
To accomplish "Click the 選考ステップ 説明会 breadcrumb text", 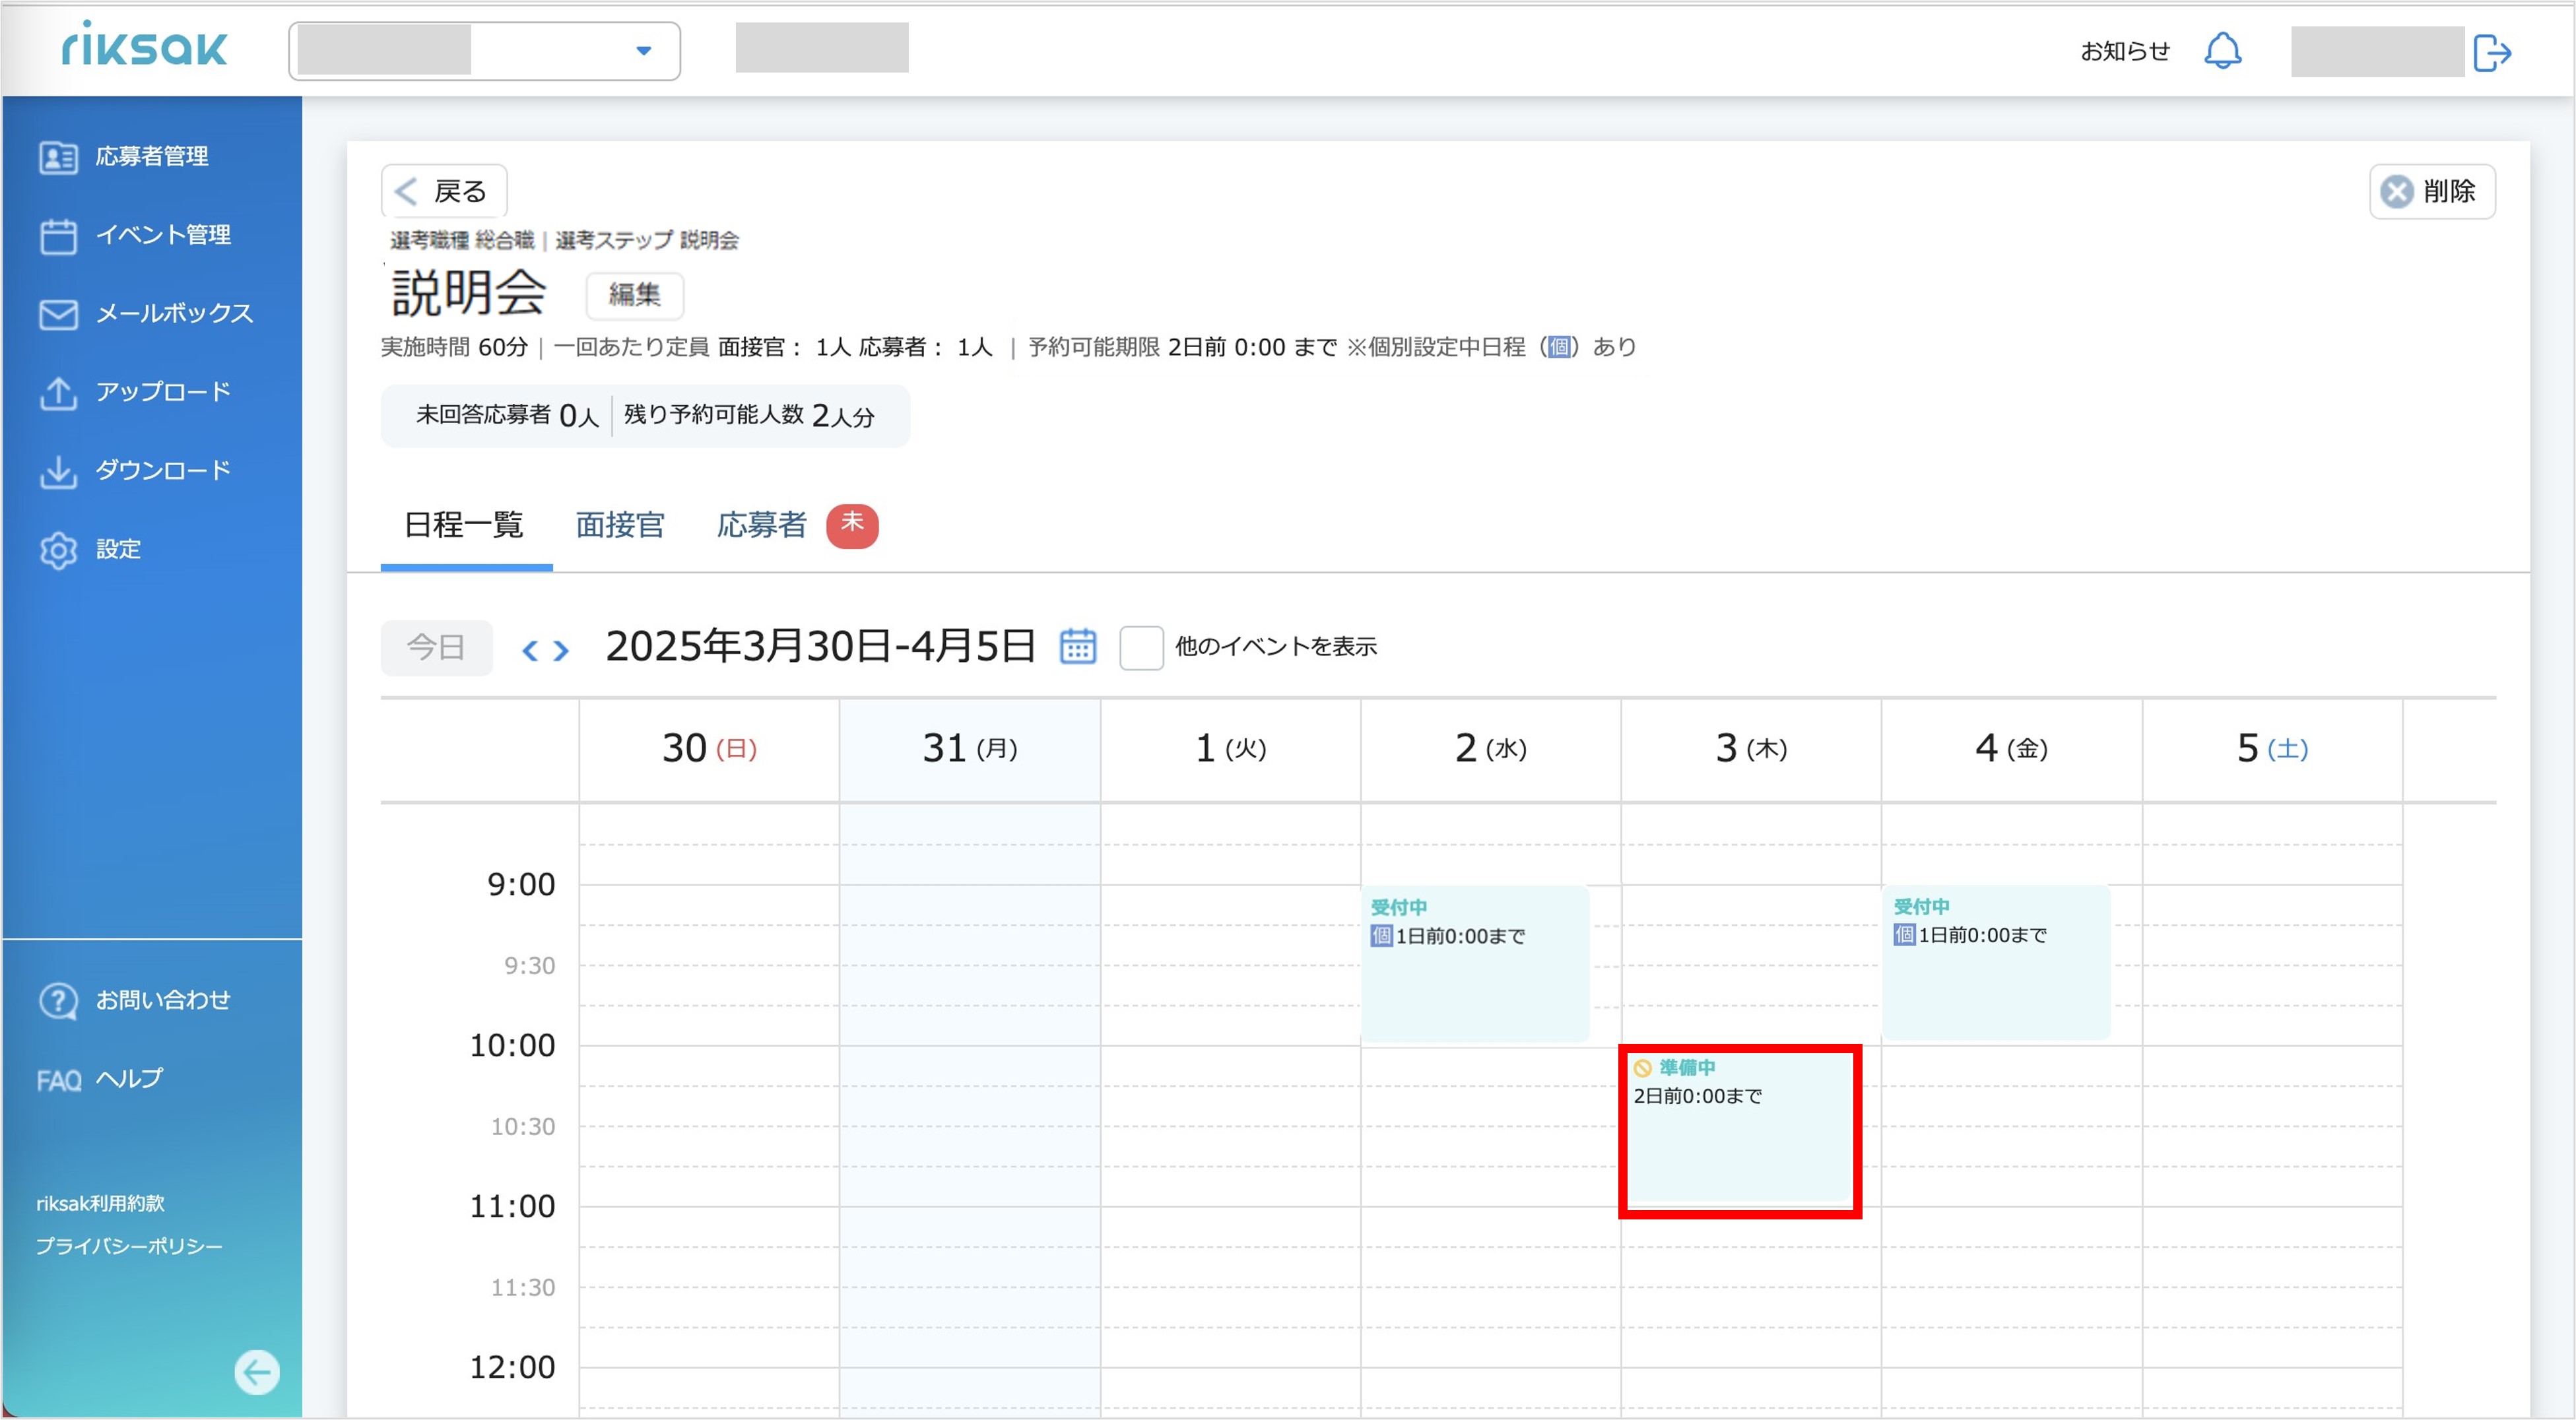I will point(647,240).
